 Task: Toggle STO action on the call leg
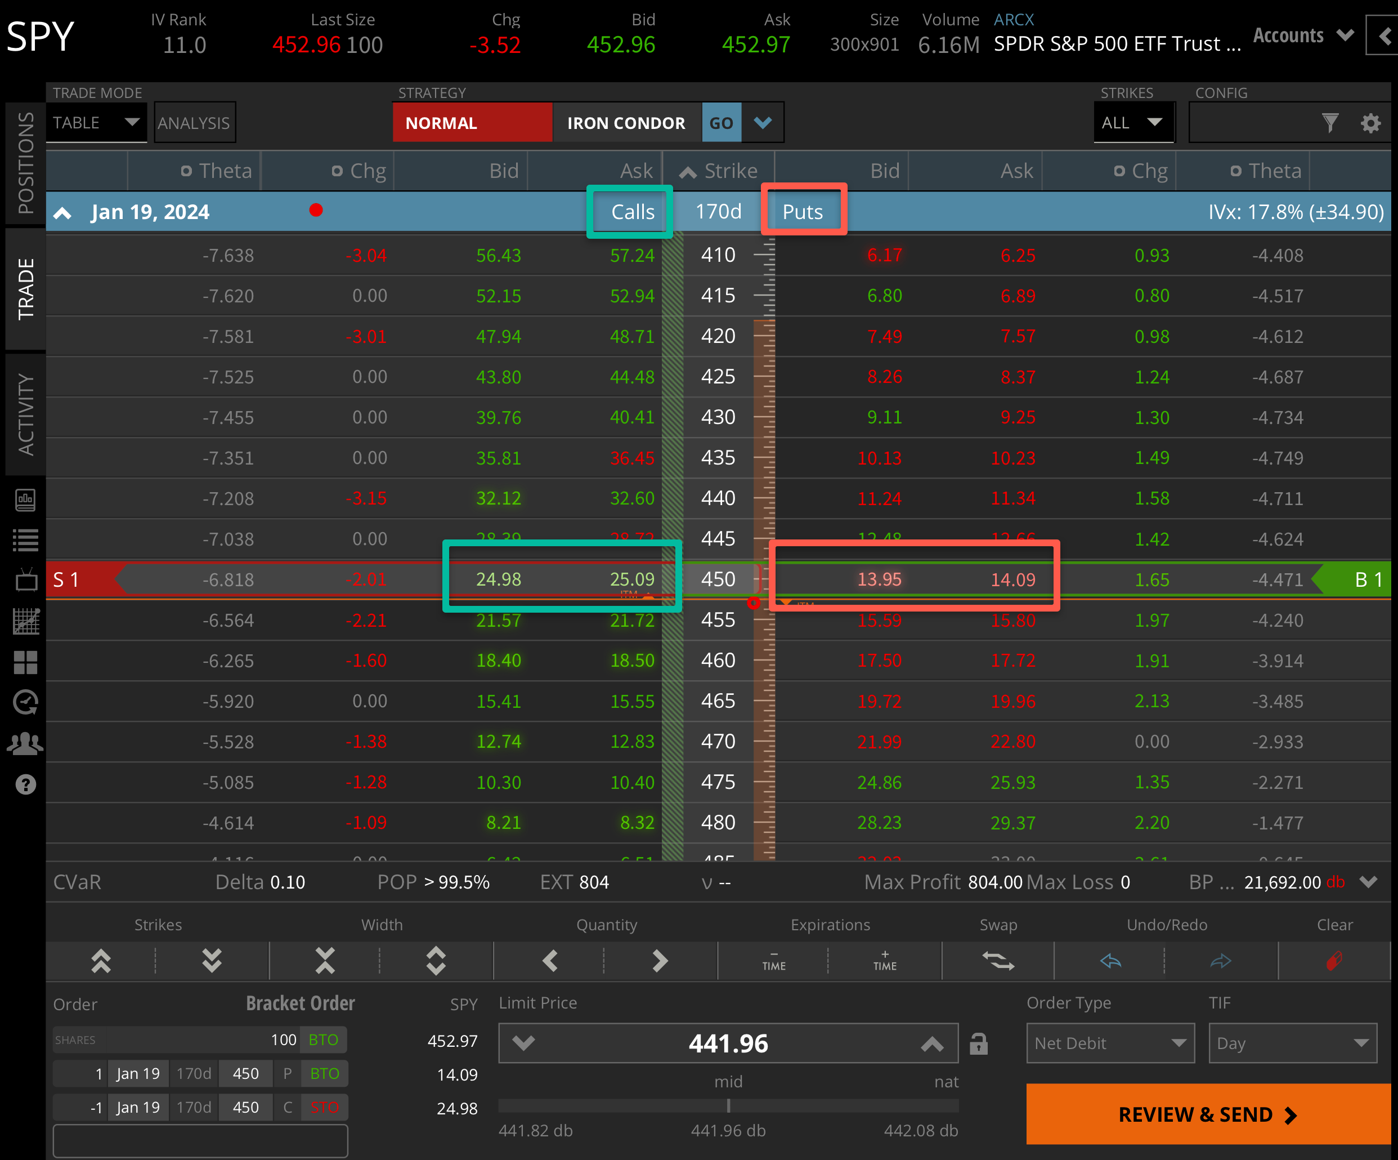[324, 1108]
